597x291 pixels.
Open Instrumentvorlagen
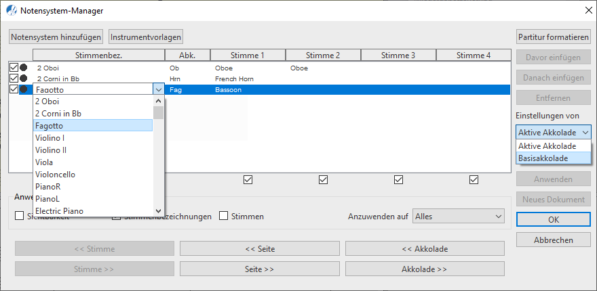(x=146, y=37)
